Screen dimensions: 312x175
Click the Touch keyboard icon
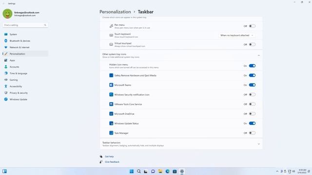coord(111,35)
